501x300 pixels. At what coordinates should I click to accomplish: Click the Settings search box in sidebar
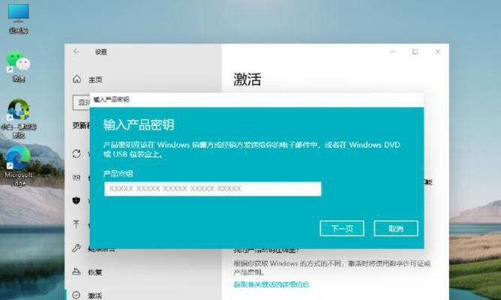pyautogui.click(x=82, y=102)
